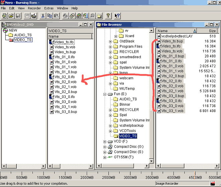Expand the VCD (F:) drive node
This screenshot has width=221, height=187.
(x=105, y=142)
